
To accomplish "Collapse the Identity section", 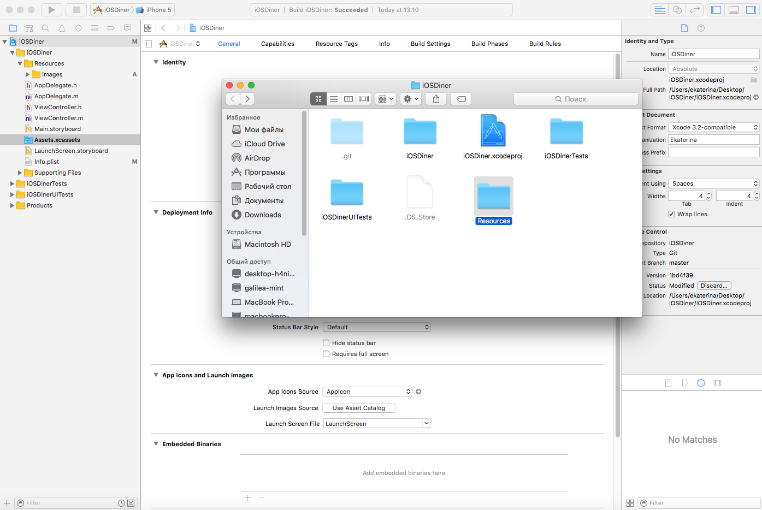I will click(x=156, y=62).
